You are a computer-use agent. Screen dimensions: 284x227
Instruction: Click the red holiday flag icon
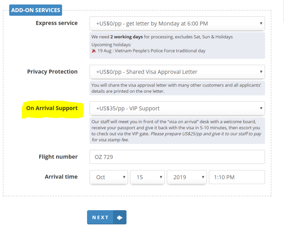point(94,51)
